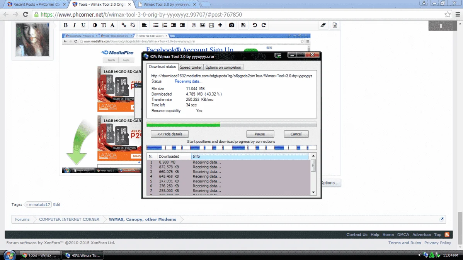Viewport: 463px width, 260px height.
Task: Remove link with the unlink icon
Action: [x=133, y=25]
